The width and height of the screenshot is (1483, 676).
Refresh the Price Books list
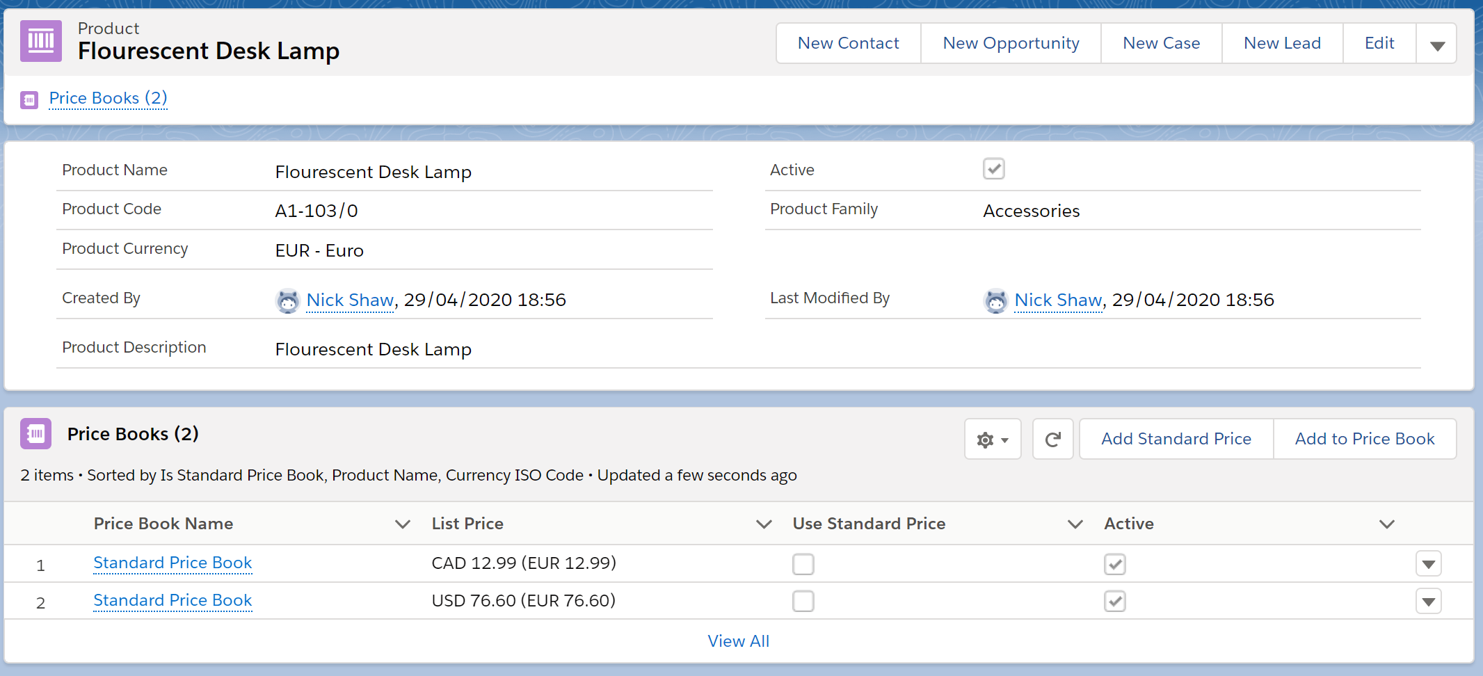(1052, 440)
